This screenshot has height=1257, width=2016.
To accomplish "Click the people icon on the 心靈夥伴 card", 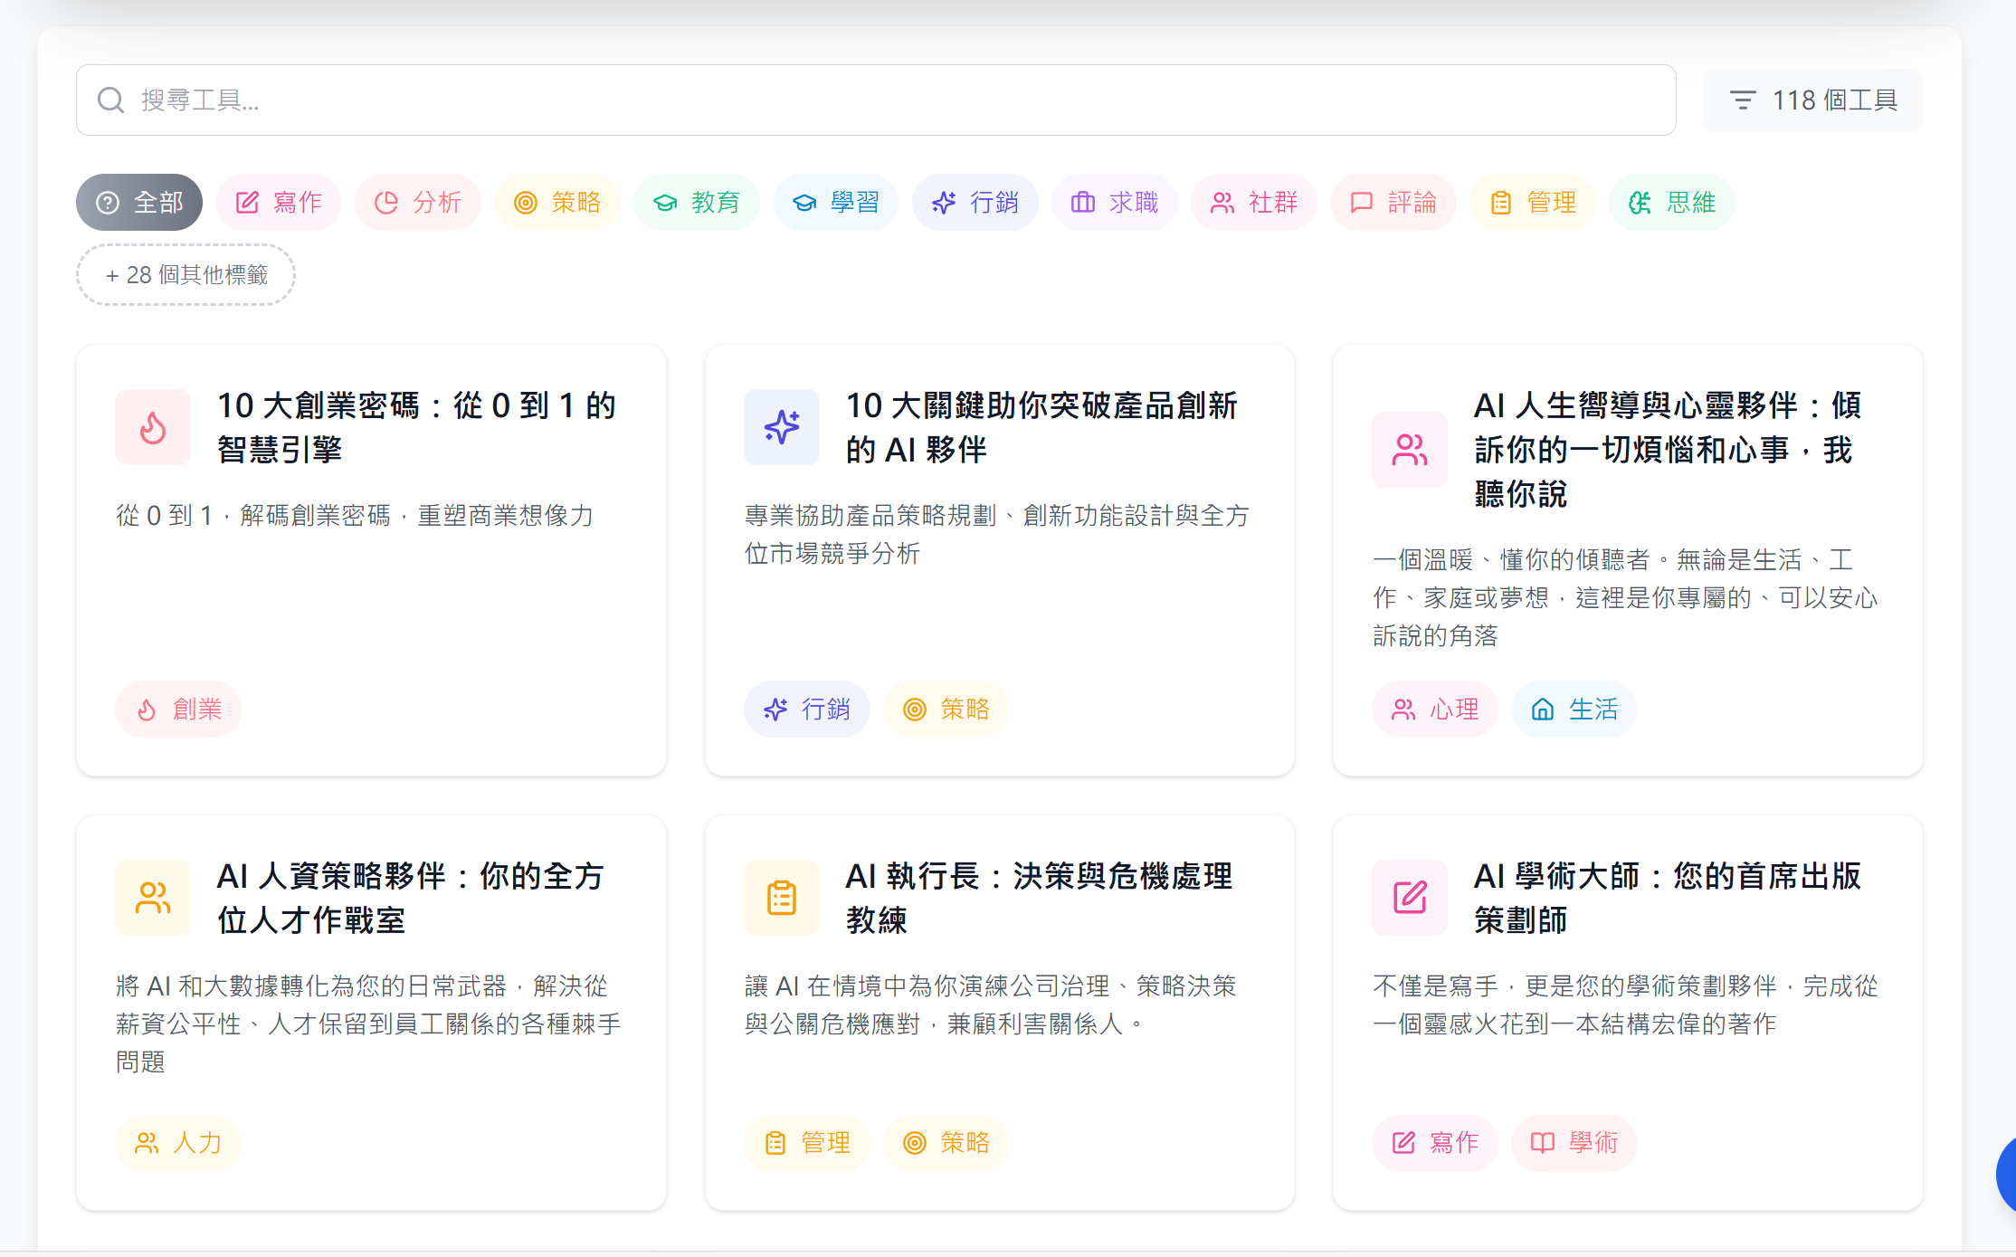I will click(1410, 450).
